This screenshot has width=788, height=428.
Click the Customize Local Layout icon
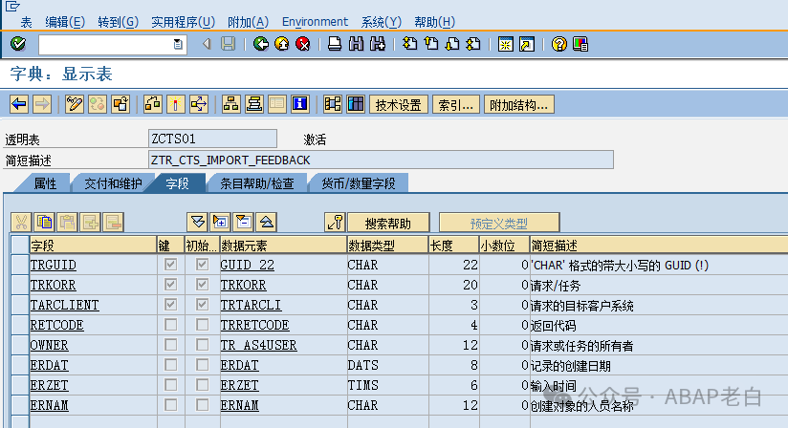580,44
